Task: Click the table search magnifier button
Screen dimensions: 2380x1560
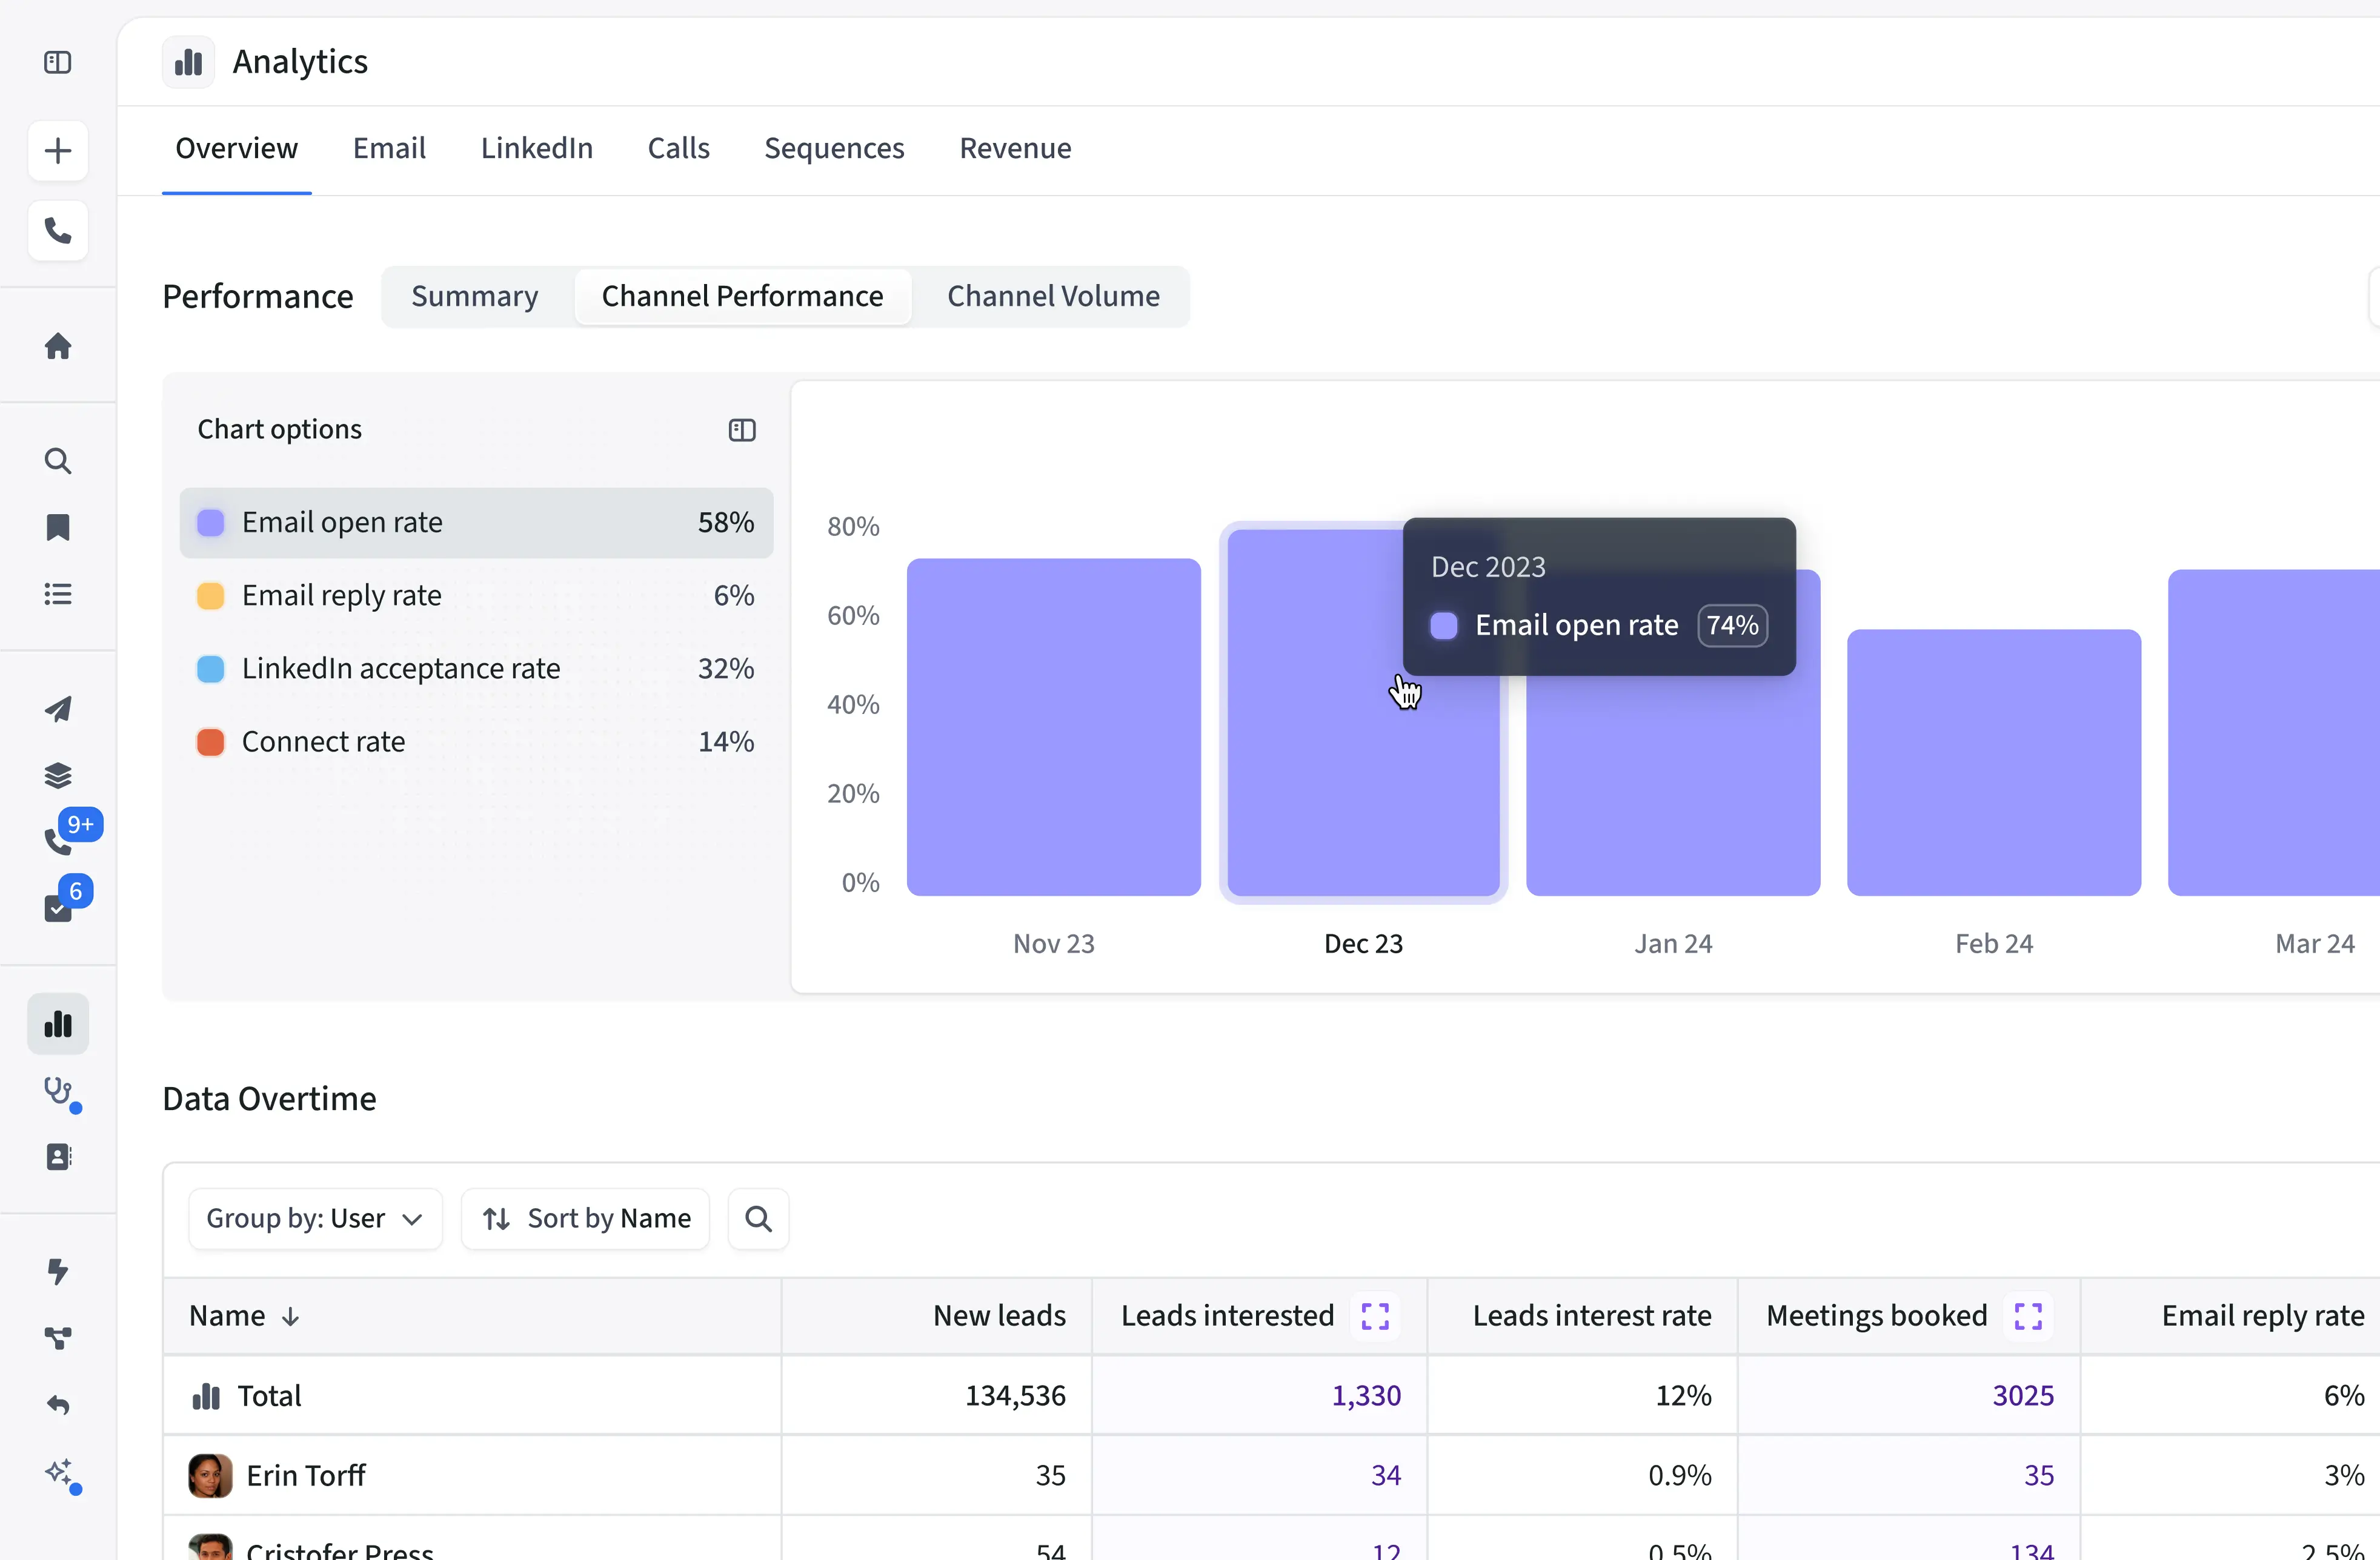Action: [x=758, y=1218]
